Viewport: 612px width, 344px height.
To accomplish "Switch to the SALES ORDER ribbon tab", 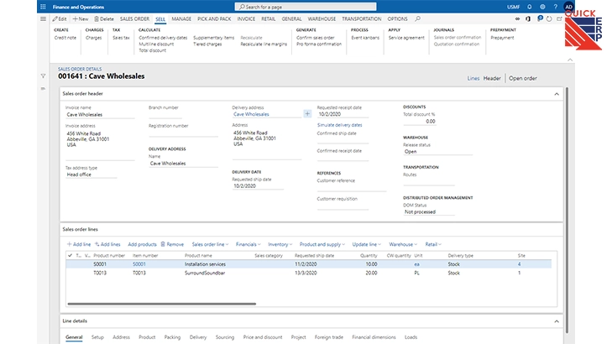I will (x=134, y=18).
